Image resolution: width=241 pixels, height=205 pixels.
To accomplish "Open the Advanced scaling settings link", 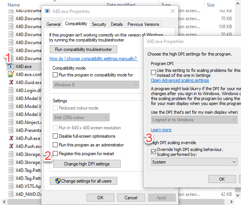I will pyautogui.click(x=180, y=81).
